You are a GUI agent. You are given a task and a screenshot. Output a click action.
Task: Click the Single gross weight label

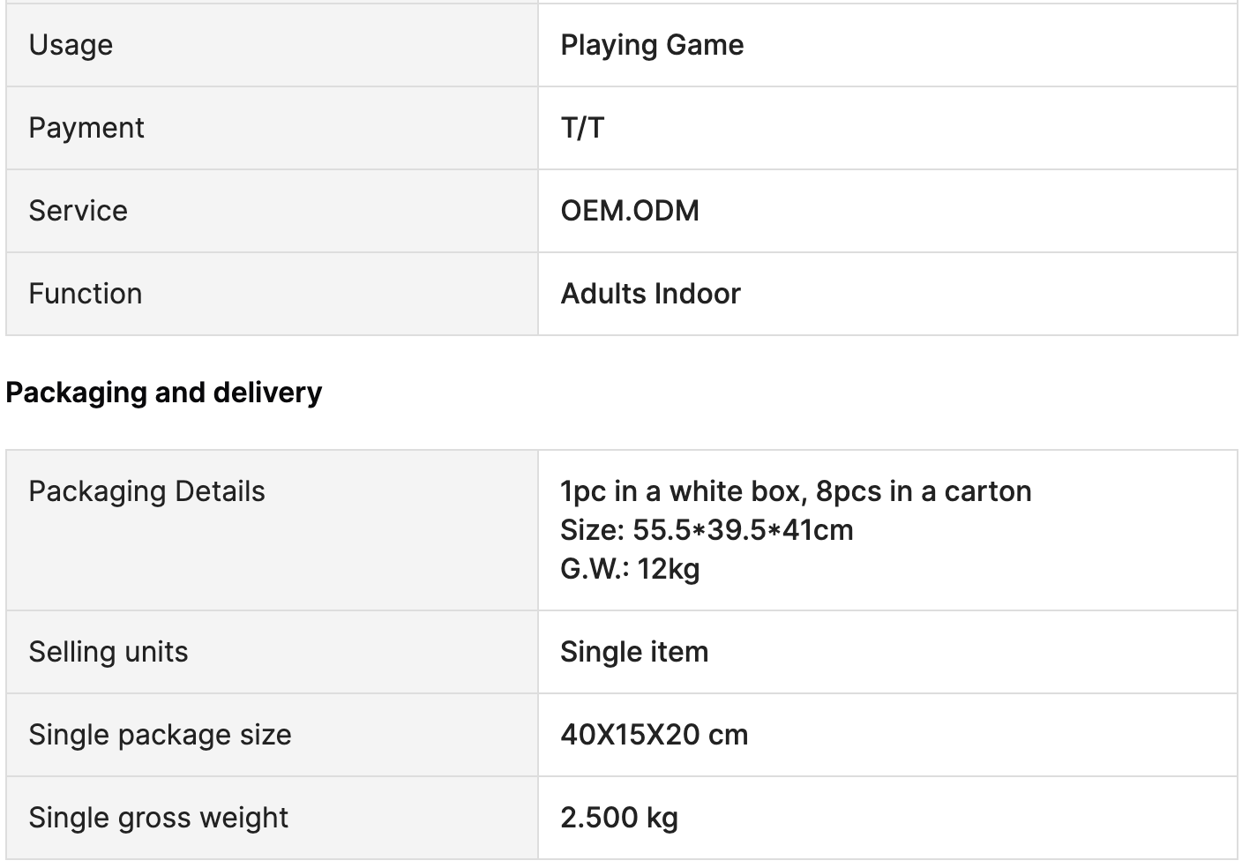click(x=158, y=818)
